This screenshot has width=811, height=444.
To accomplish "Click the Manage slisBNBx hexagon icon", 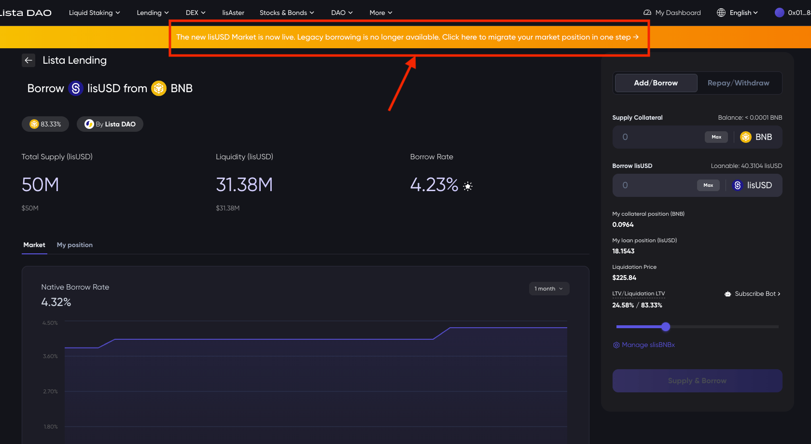I will click(x=616, y=345).
